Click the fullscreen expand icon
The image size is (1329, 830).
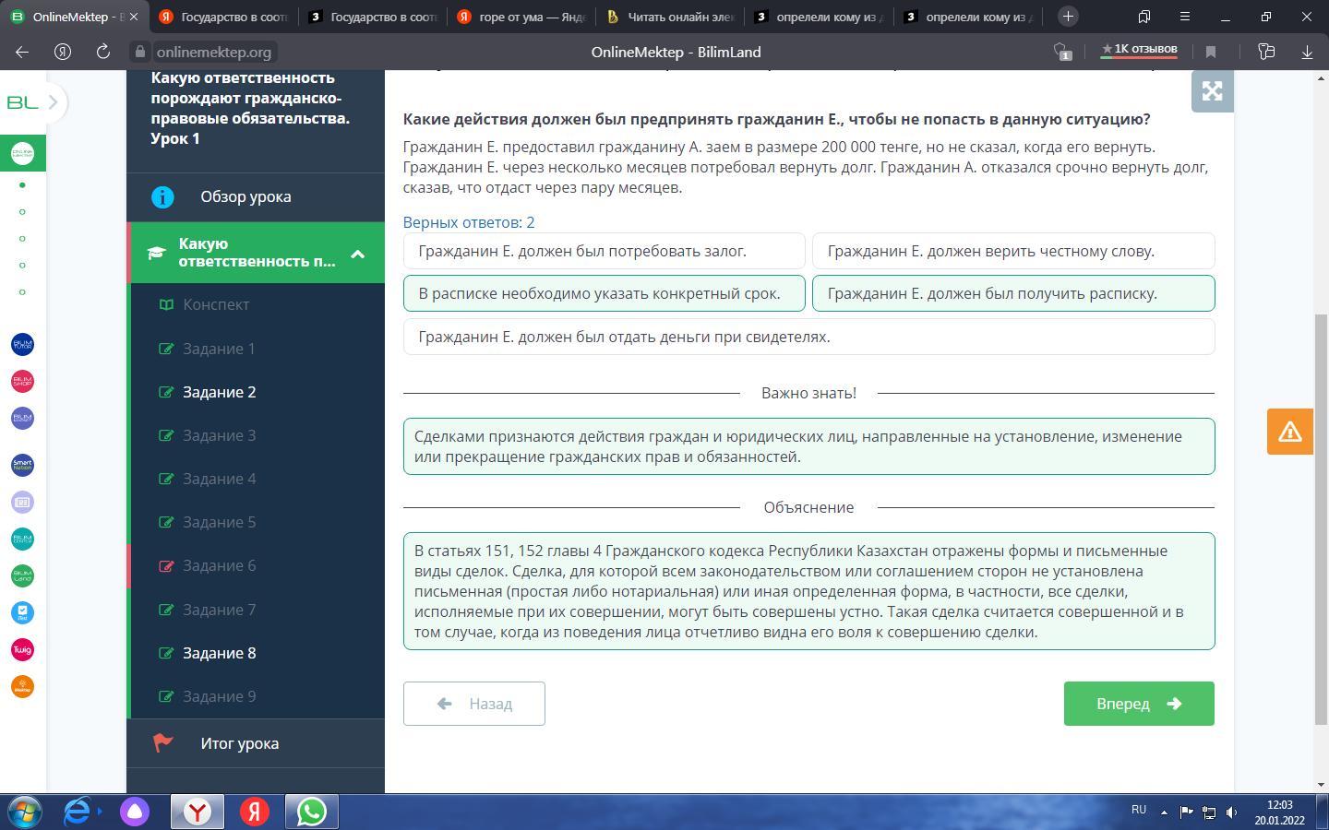[1212, 91]
